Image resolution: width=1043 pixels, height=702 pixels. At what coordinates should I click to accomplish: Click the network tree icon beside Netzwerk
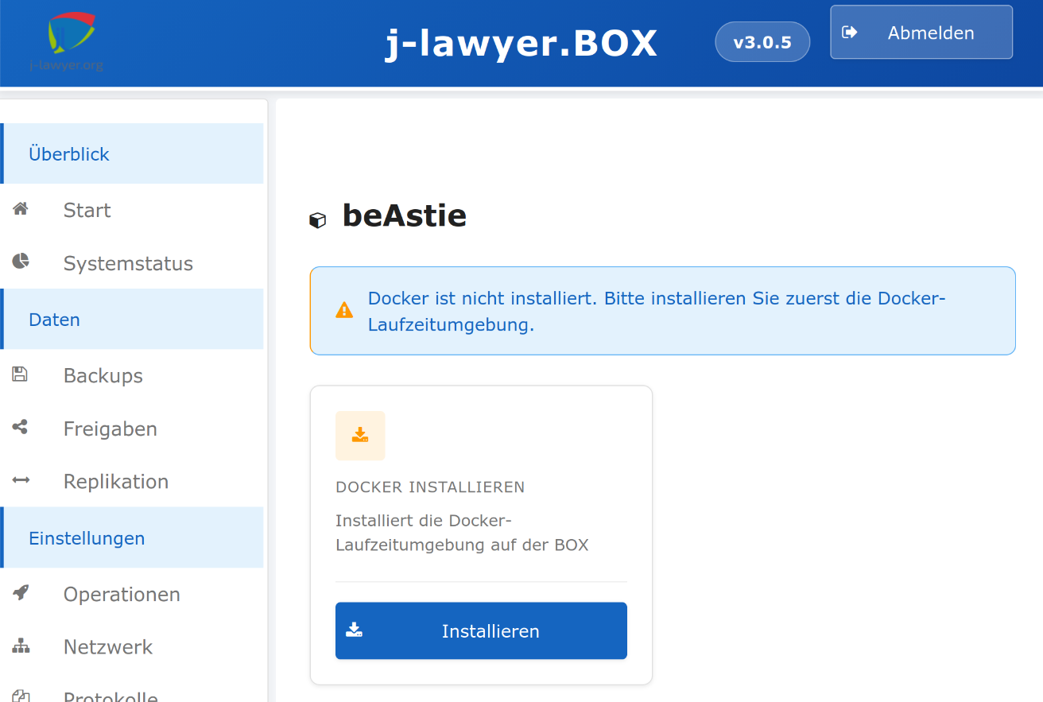(x=21, y=646)
